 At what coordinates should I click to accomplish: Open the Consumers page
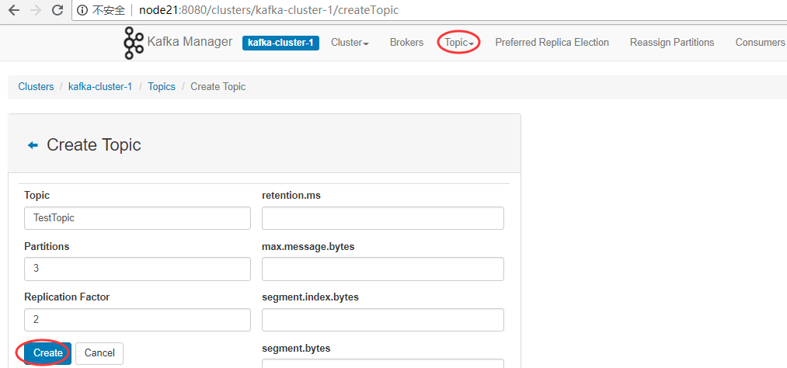(x=760, y=43)
